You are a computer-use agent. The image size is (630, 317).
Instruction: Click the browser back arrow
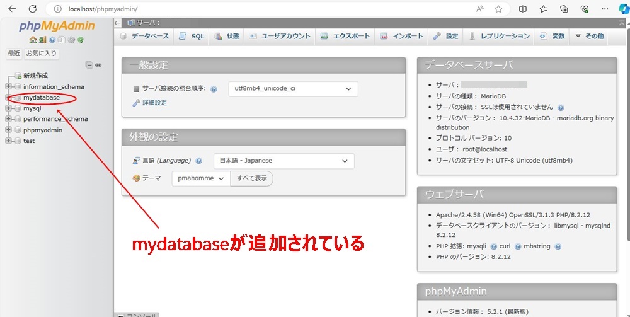click(12, 9)
